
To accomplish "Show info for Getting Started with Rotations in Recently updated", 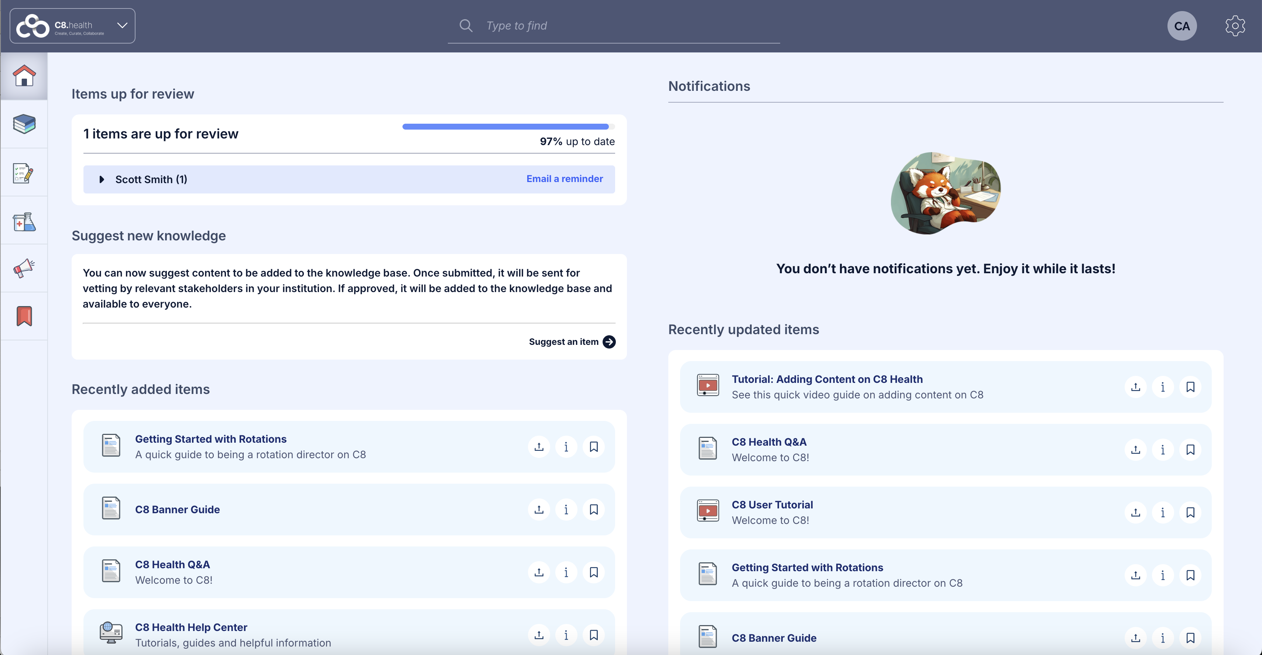I will (1163, 575).
